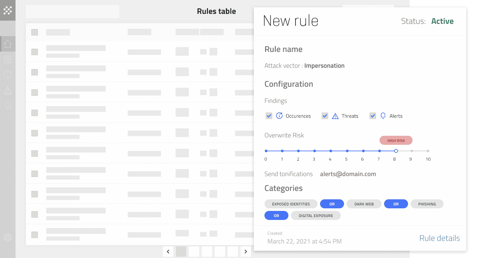
Task: Click the slider handle at value 8
Action: click(396, 151)
